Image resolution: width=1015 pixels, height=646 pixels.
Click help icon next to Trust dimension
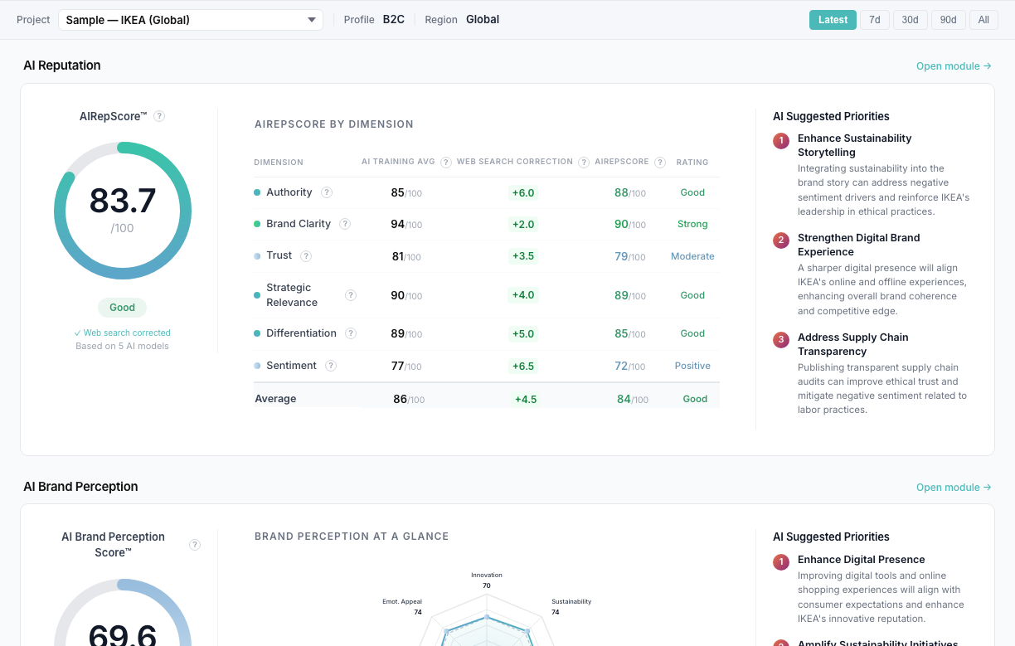(306, 256)
